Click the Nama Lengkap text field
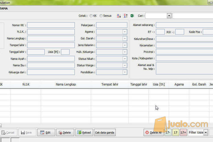The image size is (213, 142). 51,38
